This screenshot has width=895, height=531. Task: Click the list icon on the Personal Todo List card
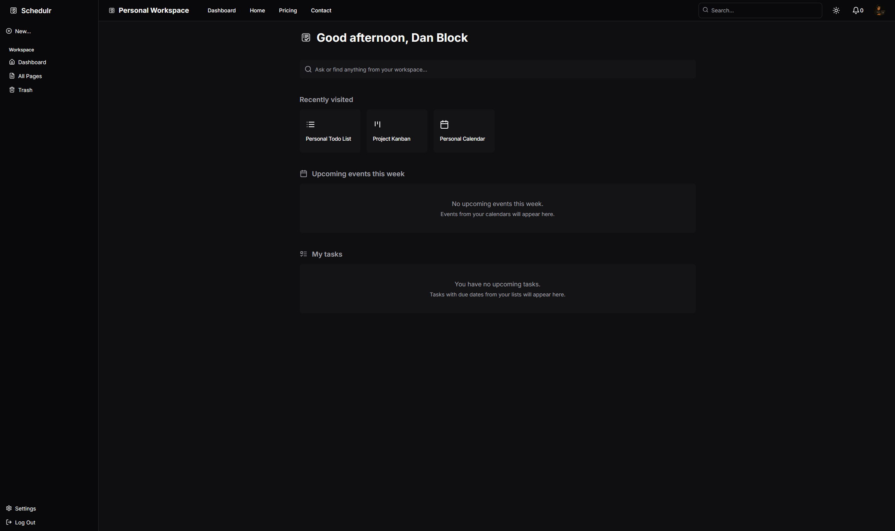tap(311, 124)
